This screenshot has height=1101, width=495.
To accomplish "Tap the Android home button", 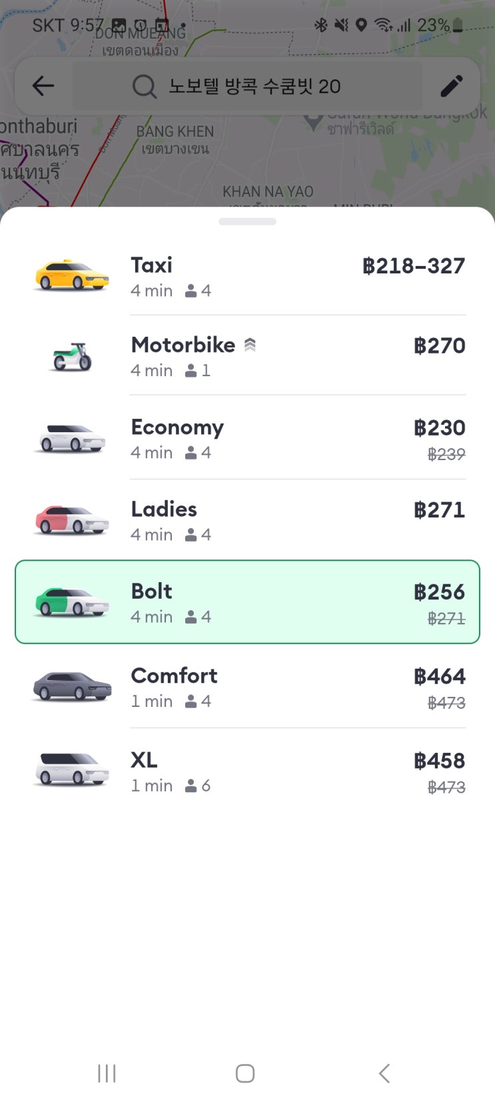I will point(245,1073).
